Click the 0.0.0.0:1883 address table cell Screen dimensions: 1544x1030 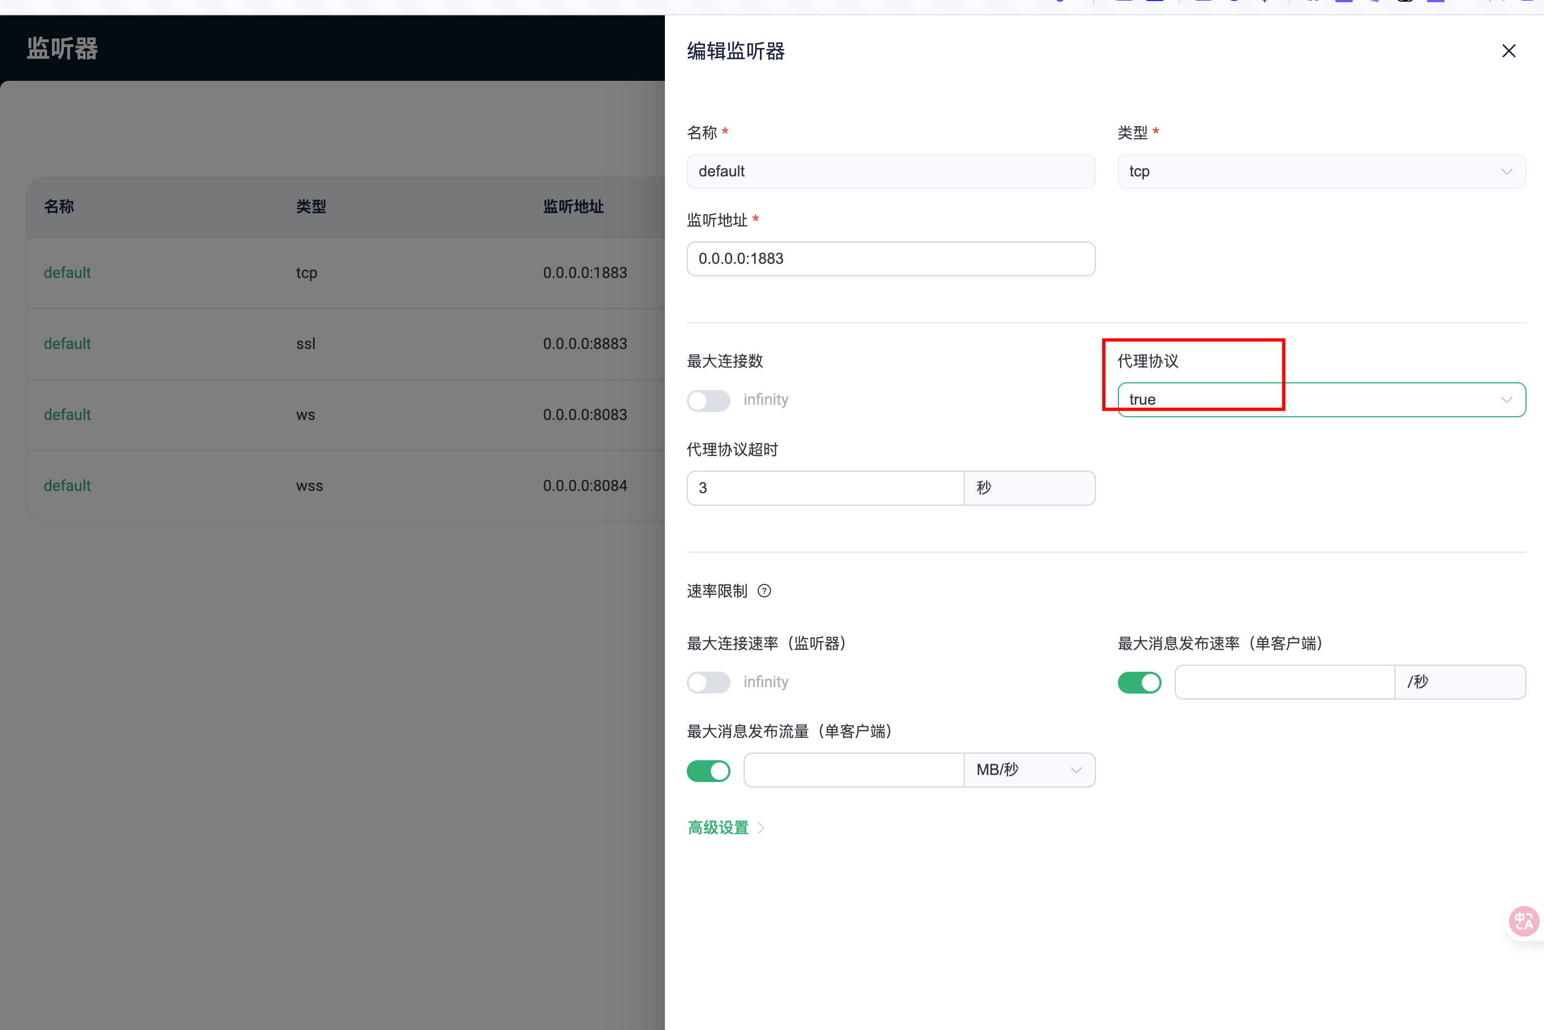pos(585,273)
